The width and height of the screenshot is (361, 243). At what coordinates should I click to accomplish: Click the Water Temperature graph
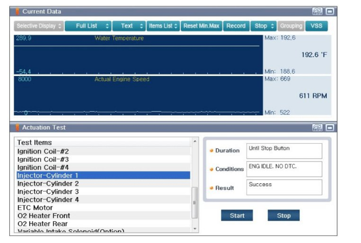click(x=138, y=55)
